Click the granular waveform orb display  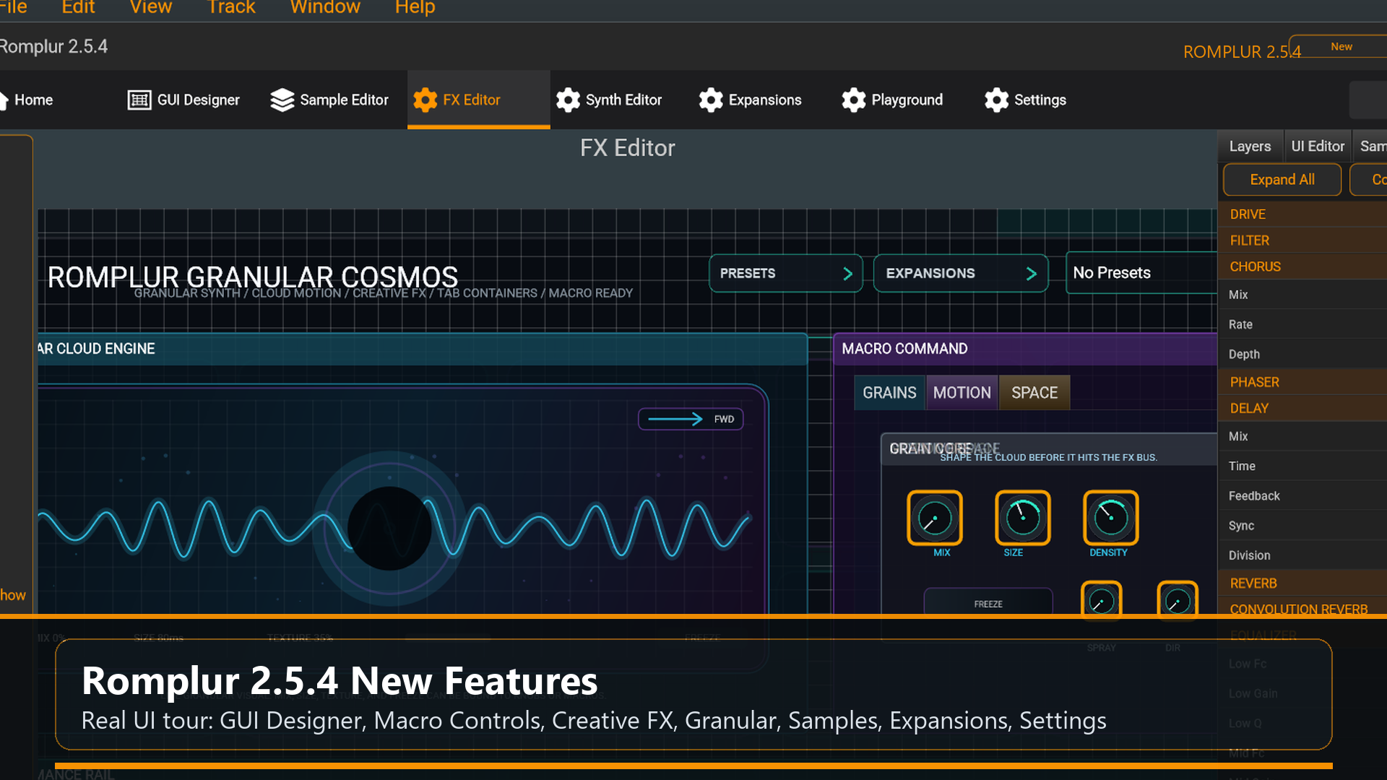click(389, 528)
